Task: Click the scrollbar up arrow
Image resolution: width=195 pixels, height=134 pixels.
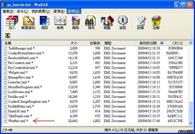Action: click(x=190, y=43)
